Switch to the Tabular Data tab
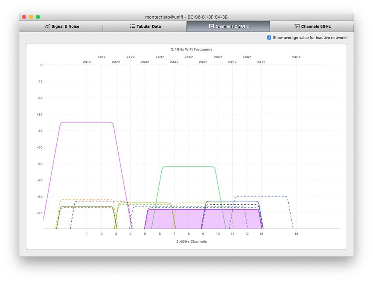 coord(148,26)
